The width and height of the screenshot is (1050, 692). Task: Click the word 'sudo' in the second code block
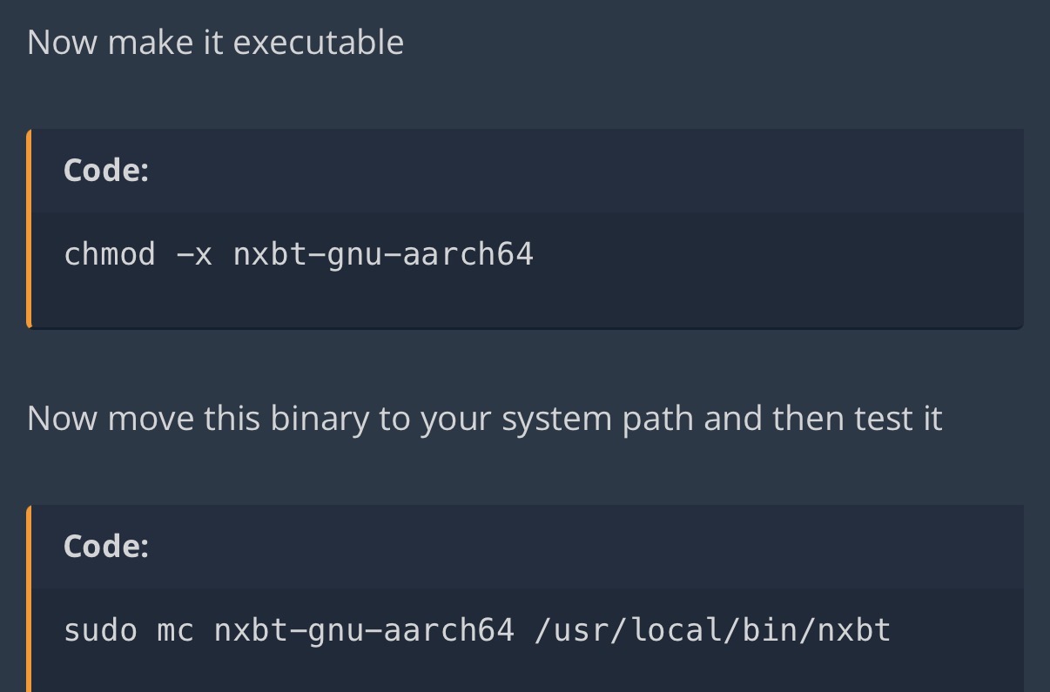pyautogui.click(x=100, y=630)
